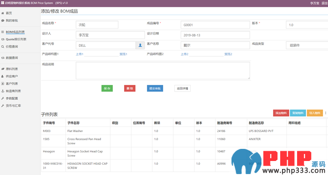
Task: Focus the 成品编号 field containing G0001
Action: [x=215, y=25]
